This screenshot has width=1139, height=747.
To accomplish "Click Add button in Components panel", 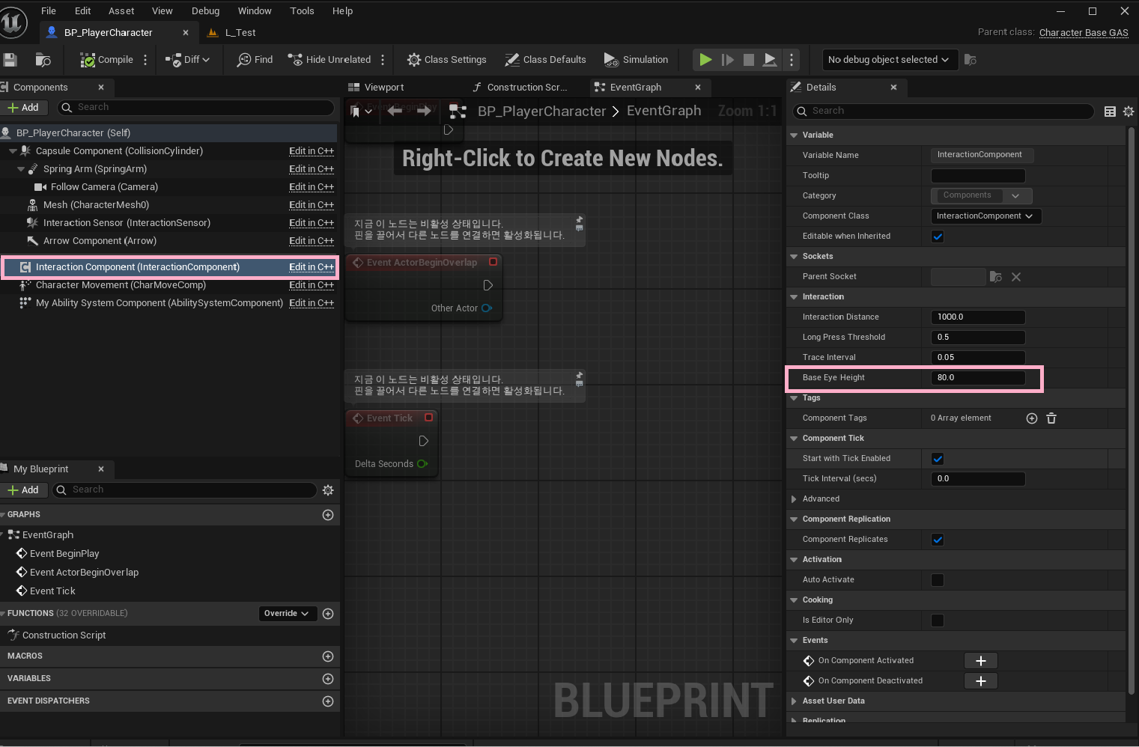I will point(23,108).
